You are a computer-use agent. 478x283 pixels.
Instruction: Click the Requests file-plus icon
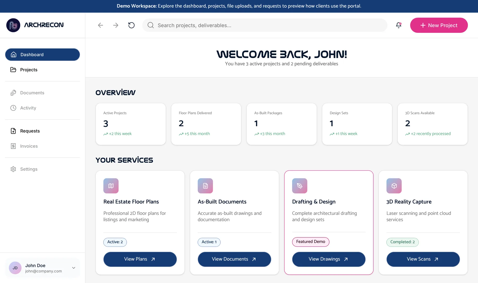13,131
